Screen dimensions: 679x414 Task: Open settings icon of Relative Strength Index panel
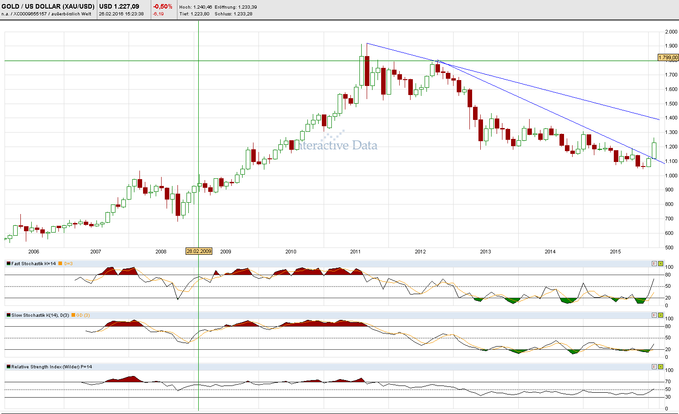[654, 366]
